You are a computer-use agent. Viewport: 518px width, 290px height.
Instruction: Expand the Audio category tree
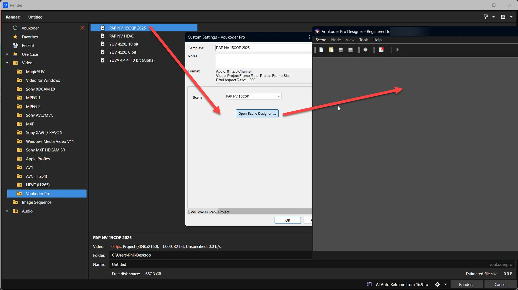(x=7, y=211)
